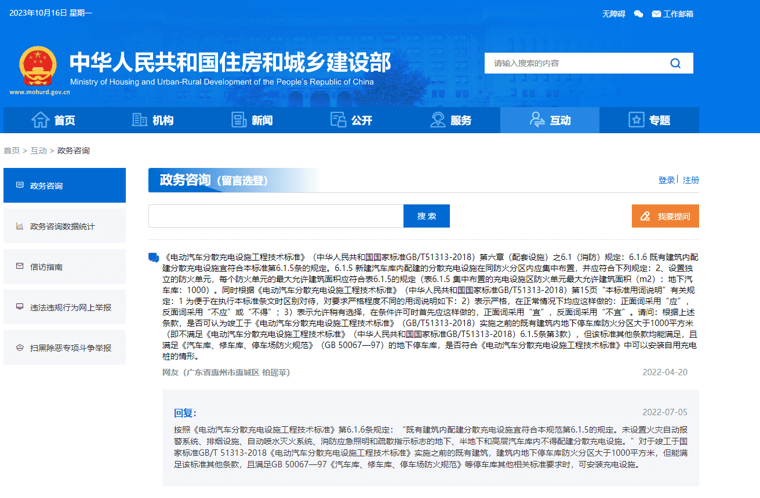This screenshot has width=760, height=498.
Task: Click the 无障碍 link at top
Action: tap(614, 14)
